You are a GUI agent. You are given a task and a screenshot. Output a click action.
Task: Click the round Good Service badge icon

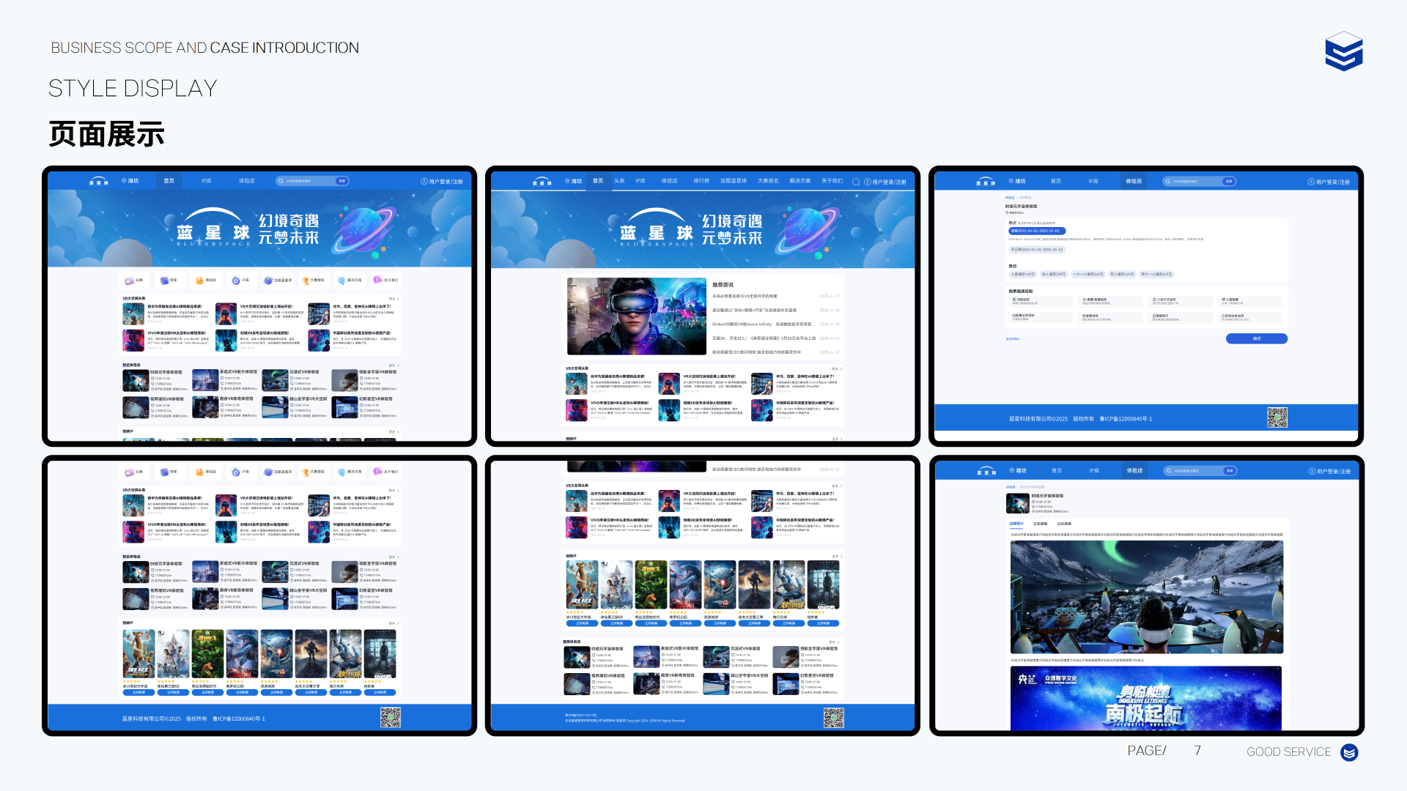tap(1349, 752)
